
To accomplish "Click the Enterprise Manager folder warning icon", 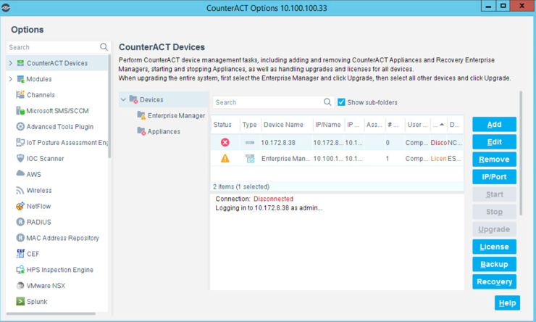I will (141, 115).
